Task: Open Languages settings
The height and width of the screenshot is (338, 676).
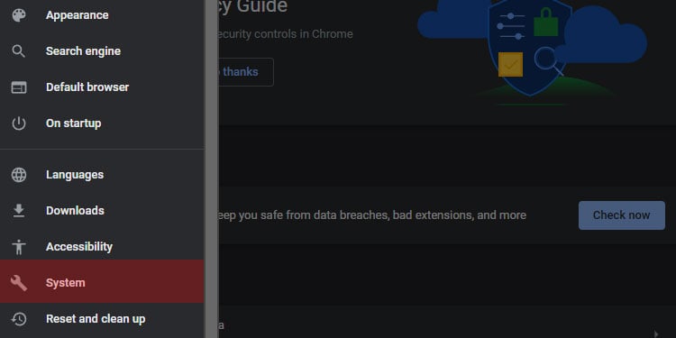Action: [102, 175]
